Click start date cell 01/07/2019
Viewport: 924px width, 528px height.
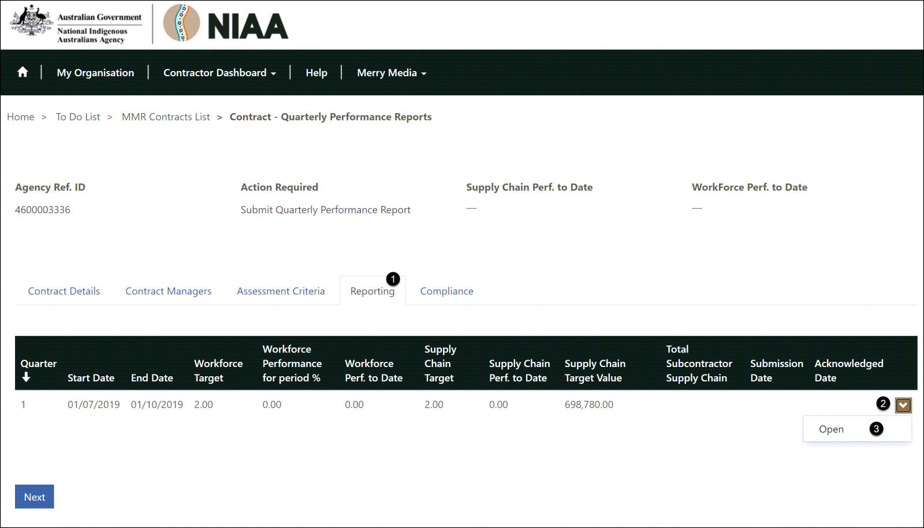click(x=94, y=405)
